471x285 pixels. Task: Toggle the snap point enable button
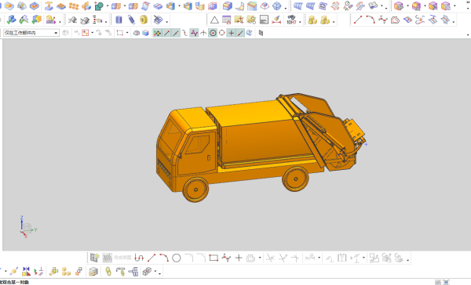(157, 33)
